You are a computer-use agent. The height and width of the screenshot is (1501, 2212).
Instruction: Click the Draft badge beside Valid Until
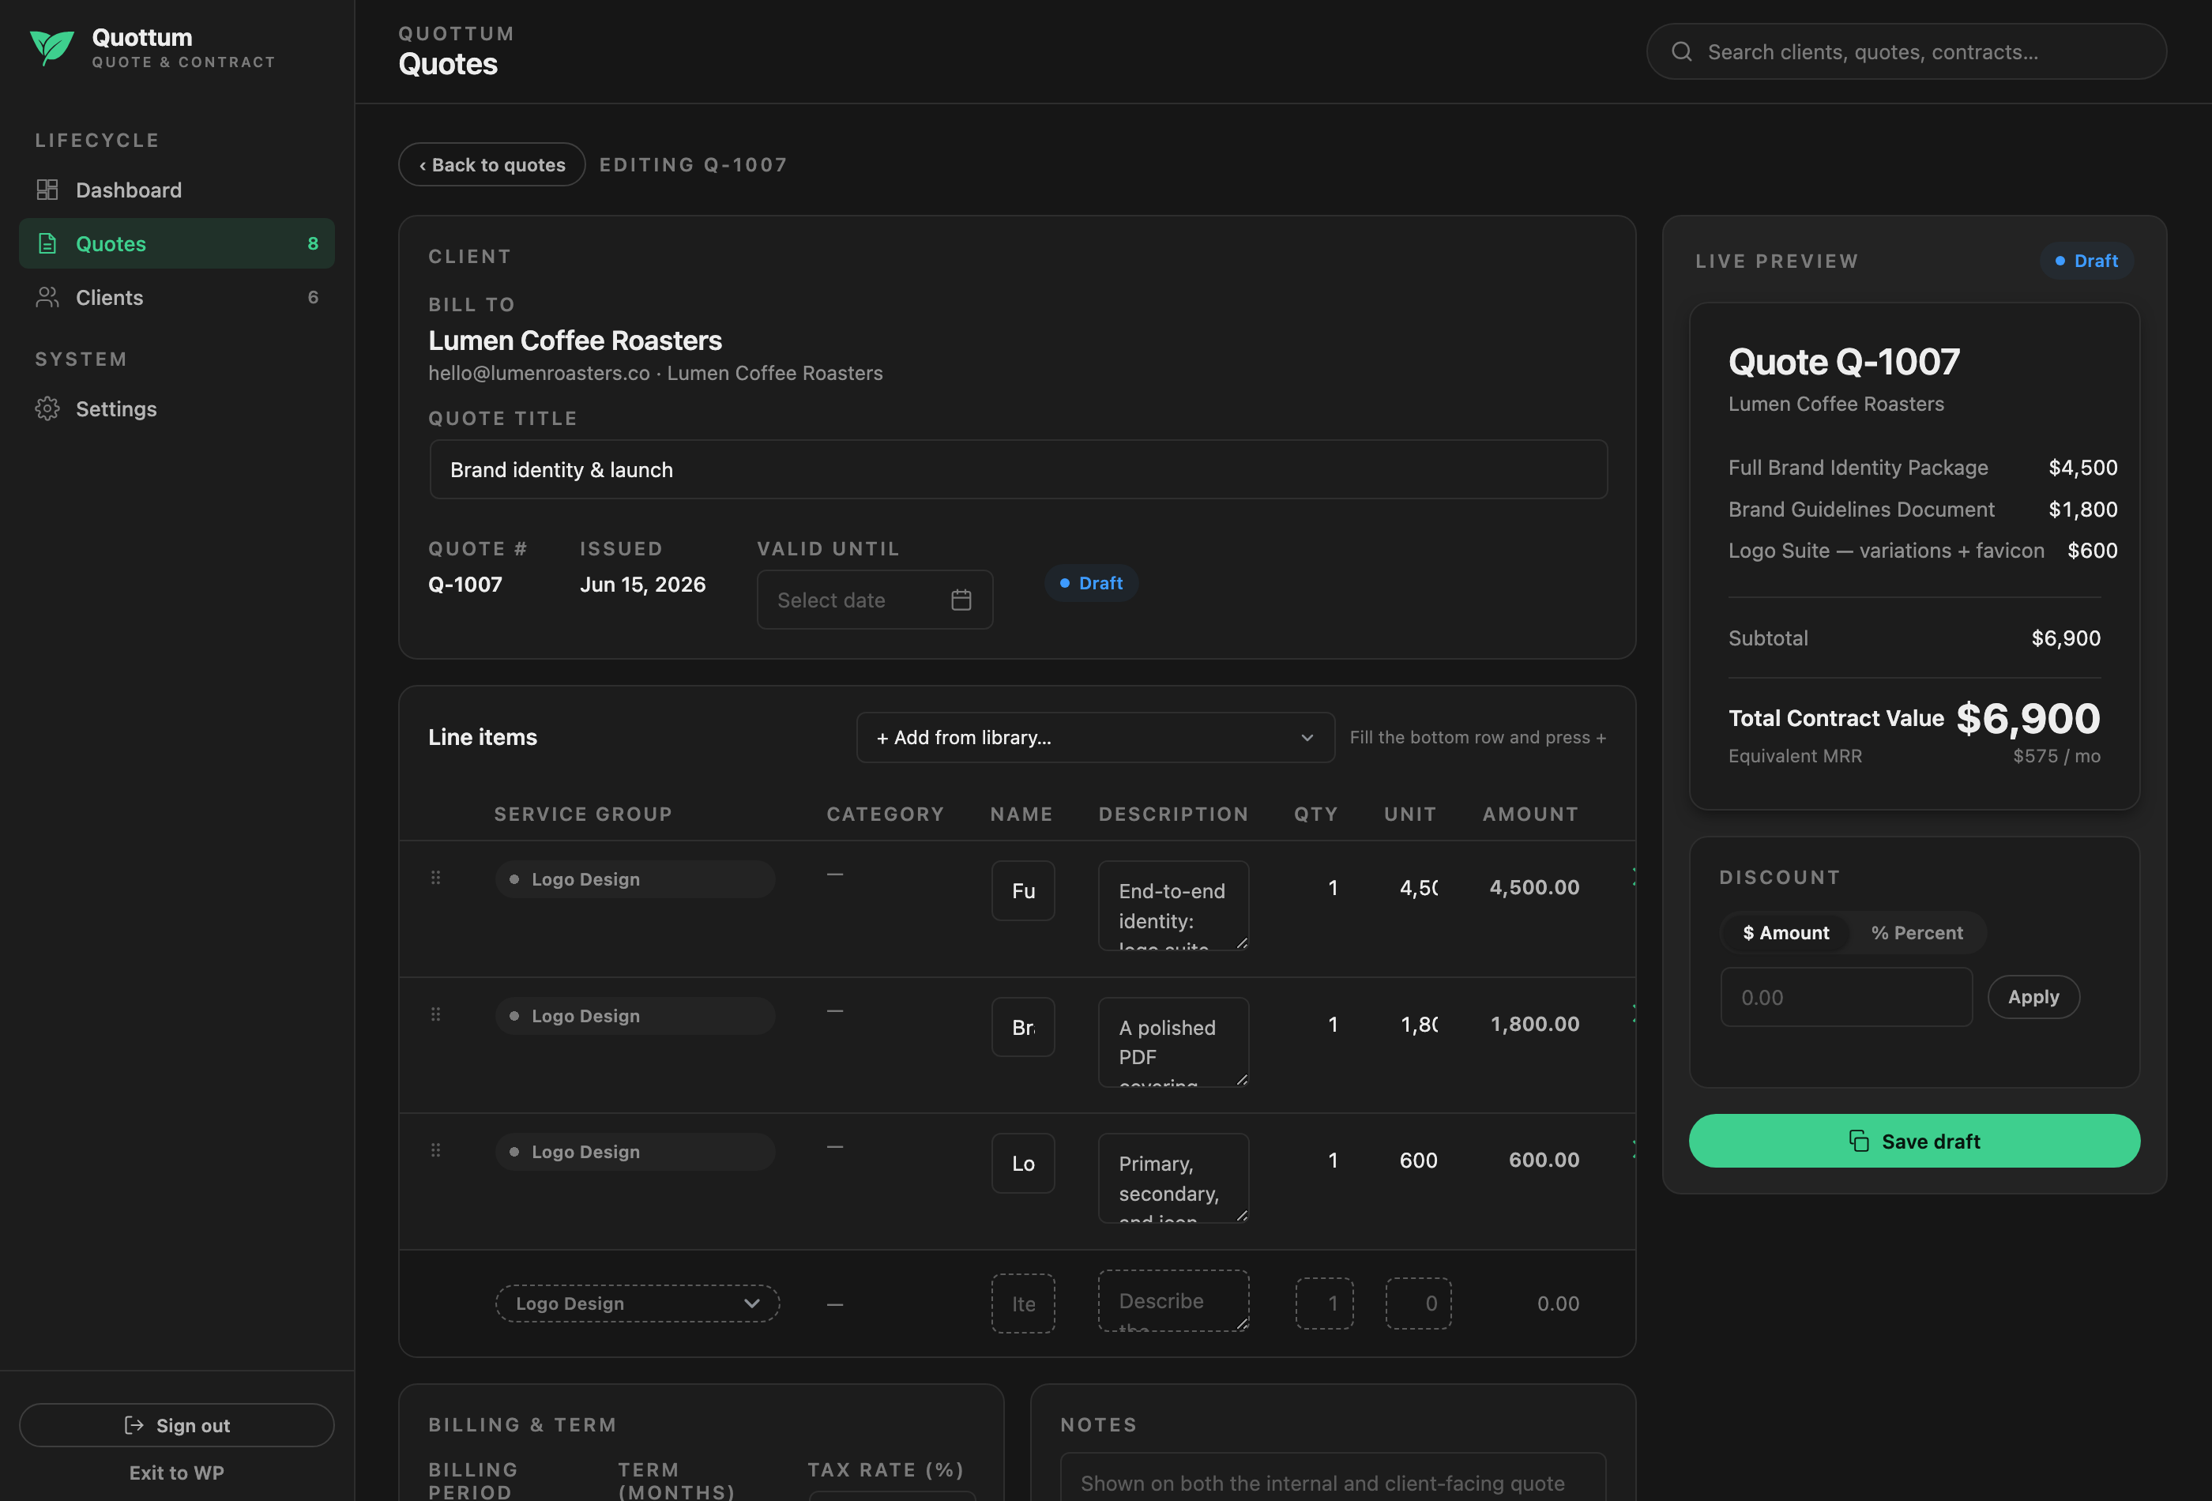[1091, 584]
